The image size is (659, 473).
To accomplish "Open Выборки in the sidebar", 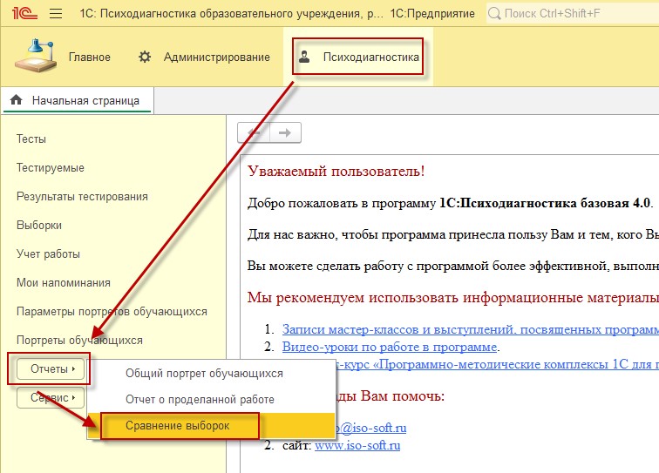I will 39,226.
